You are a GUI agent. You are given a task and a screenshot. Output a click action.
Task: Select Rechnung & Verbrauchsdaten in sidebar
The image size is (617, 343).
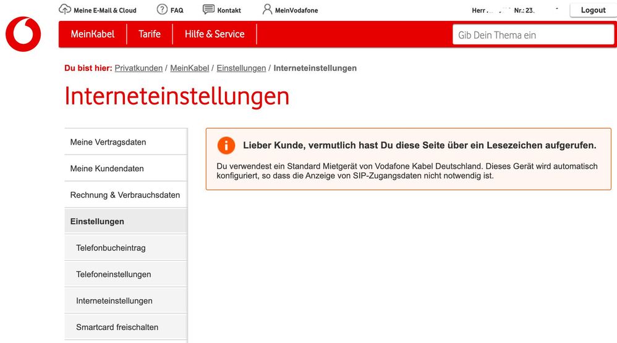tap(126, 195)
